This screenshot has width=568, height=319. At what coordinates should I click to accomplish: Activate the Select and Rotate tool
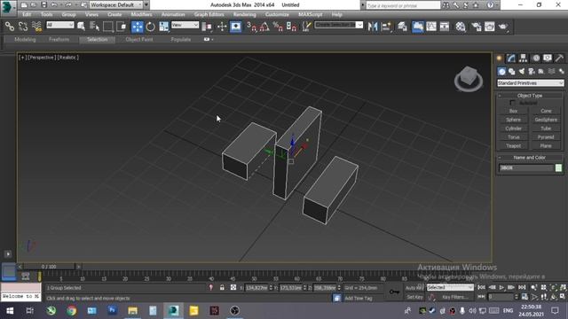pyautogui.click(x=150, y=27)
